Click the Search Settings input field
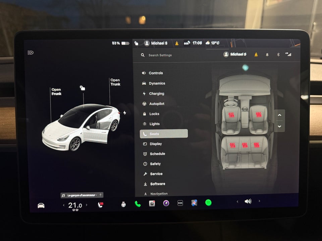Viewport: 322px width, 241px height. pyautogui.click(x=161, y=55)
